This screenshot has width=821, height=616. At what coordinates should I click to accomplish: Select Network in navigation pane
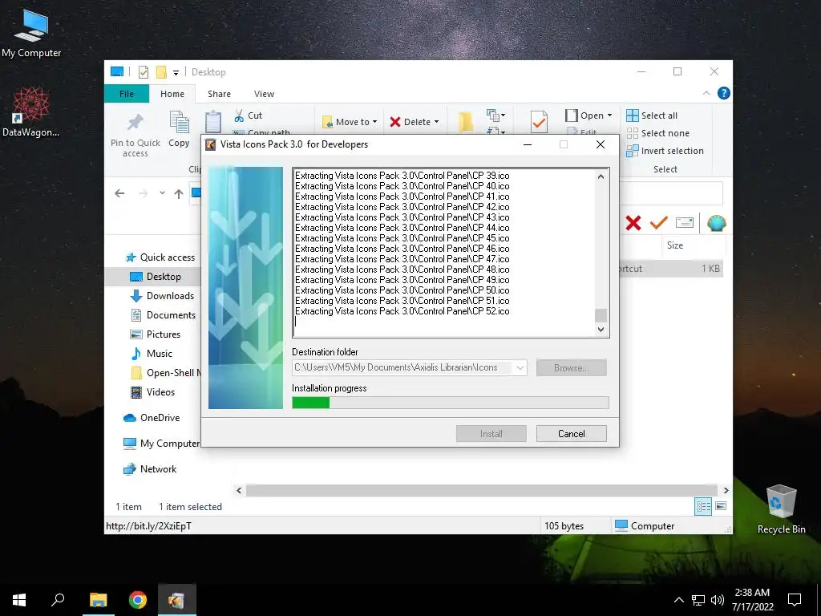click(x=150, y=468)
